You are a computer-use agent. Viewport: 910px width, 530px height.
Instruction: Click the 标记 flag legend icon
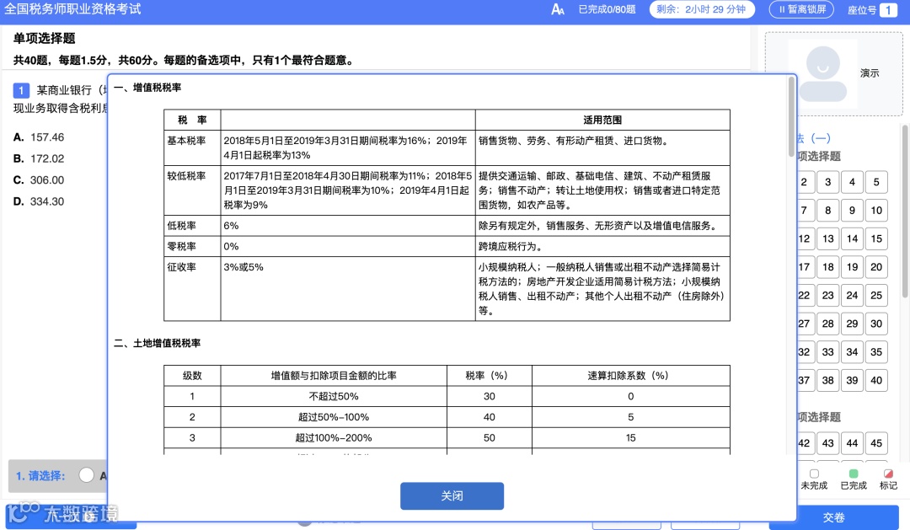(x=888, y=474)
